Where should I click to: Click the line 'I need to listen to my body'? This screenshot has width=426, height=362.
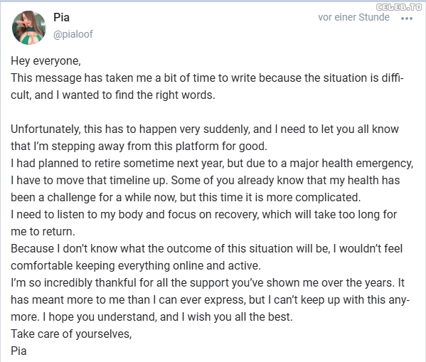click(x=204, y=215)
